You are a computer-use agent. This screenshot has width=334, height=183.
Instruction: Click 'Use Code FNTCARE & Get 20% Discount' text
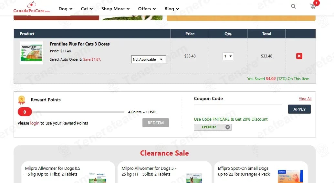[x=231, y=119]
